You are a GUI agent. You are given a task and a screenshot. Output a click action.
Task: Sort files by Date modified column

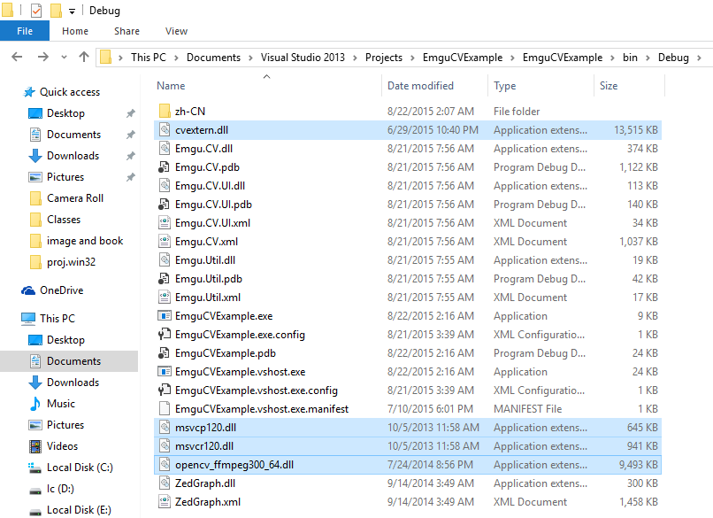[x=420, y=86]
